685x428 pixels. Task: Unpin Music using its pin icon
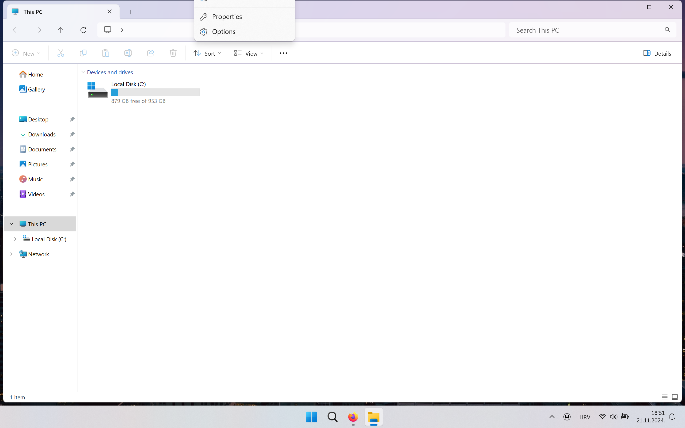(x=72, y=179)
